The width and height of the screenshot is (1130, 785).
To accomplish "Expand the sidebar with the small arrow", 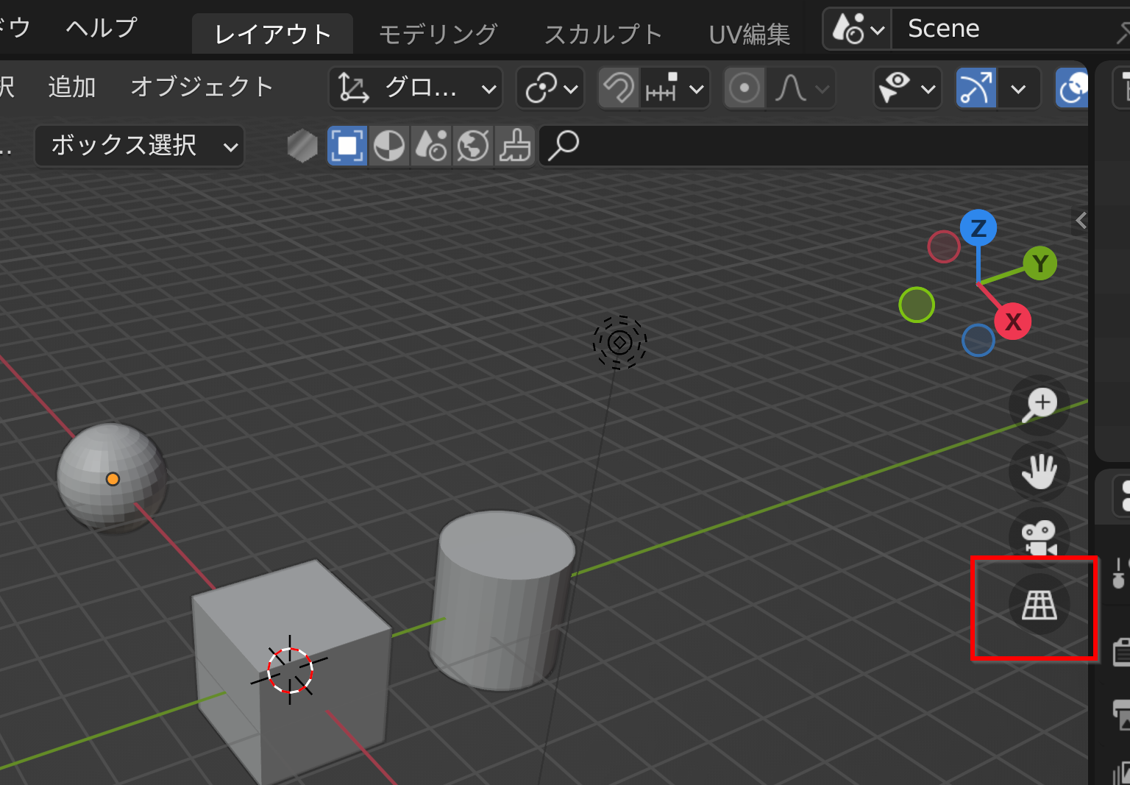I will pyautogui.click(x=1081, y=220).
